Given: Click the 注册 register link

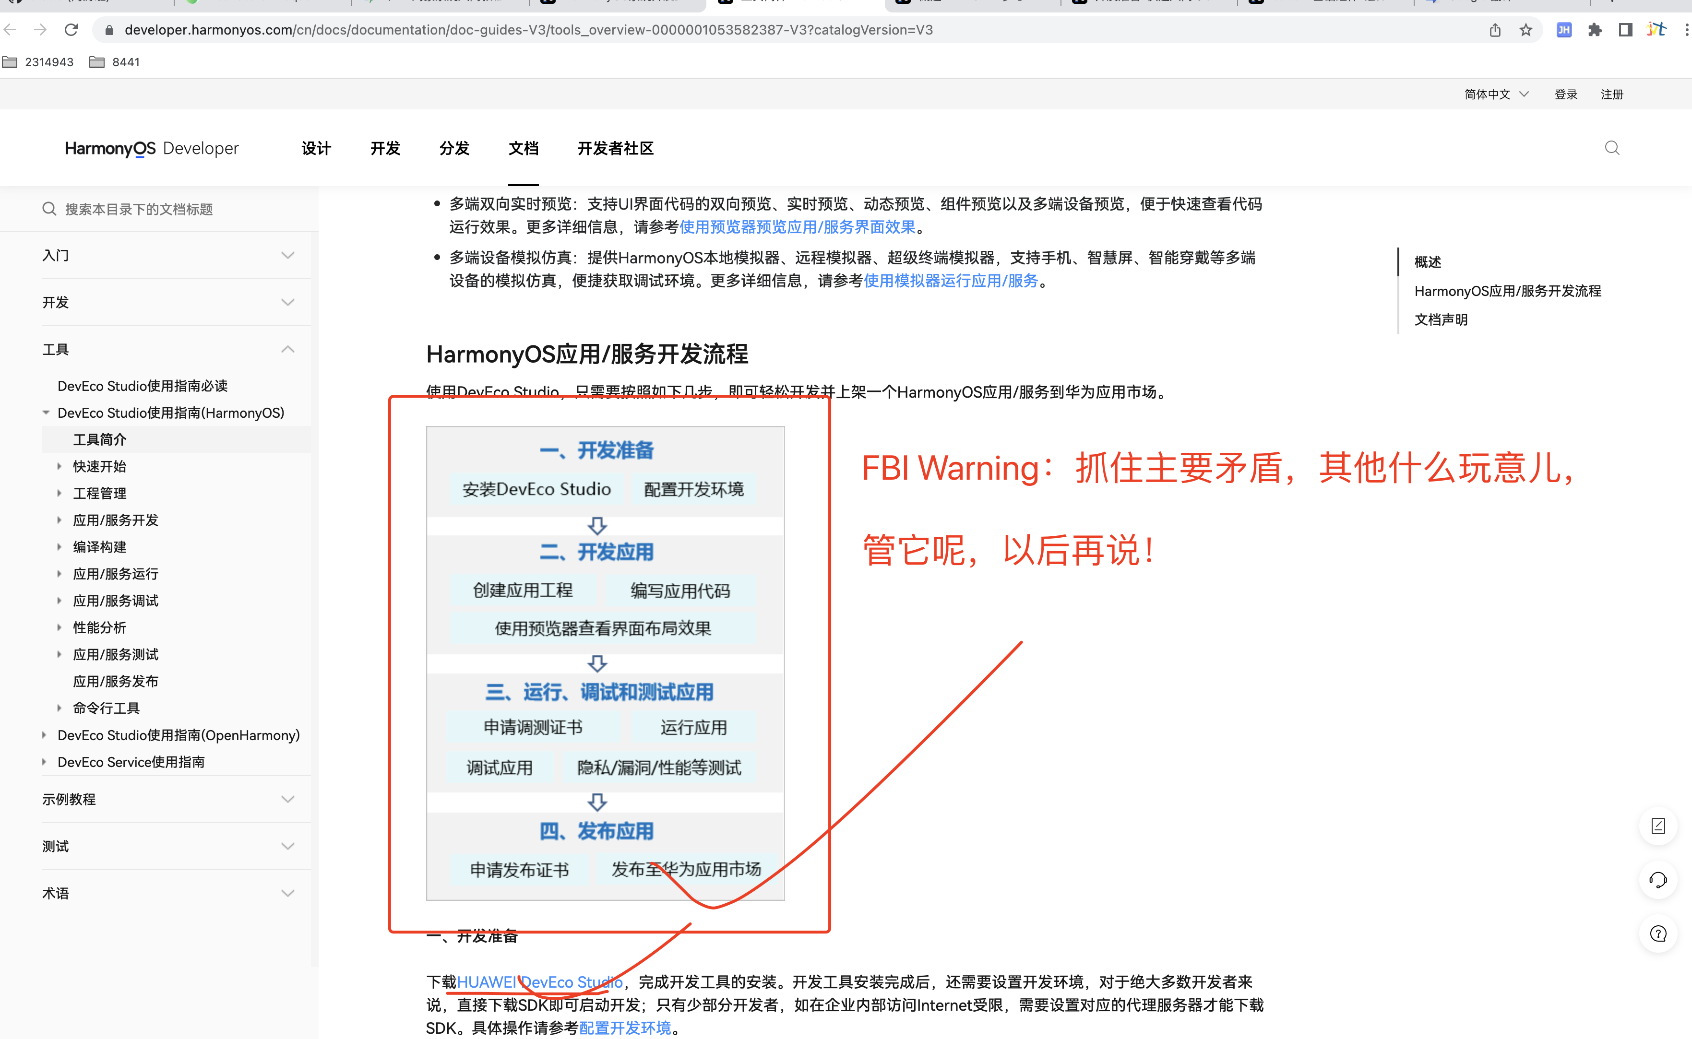Looking at the screenshot, I should click(x=1611, y=94).
